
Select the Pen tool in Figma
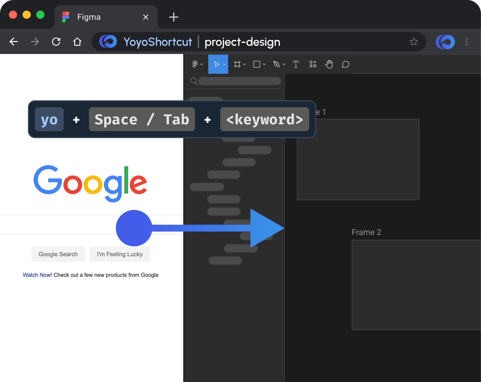click(x=277, y=64)
